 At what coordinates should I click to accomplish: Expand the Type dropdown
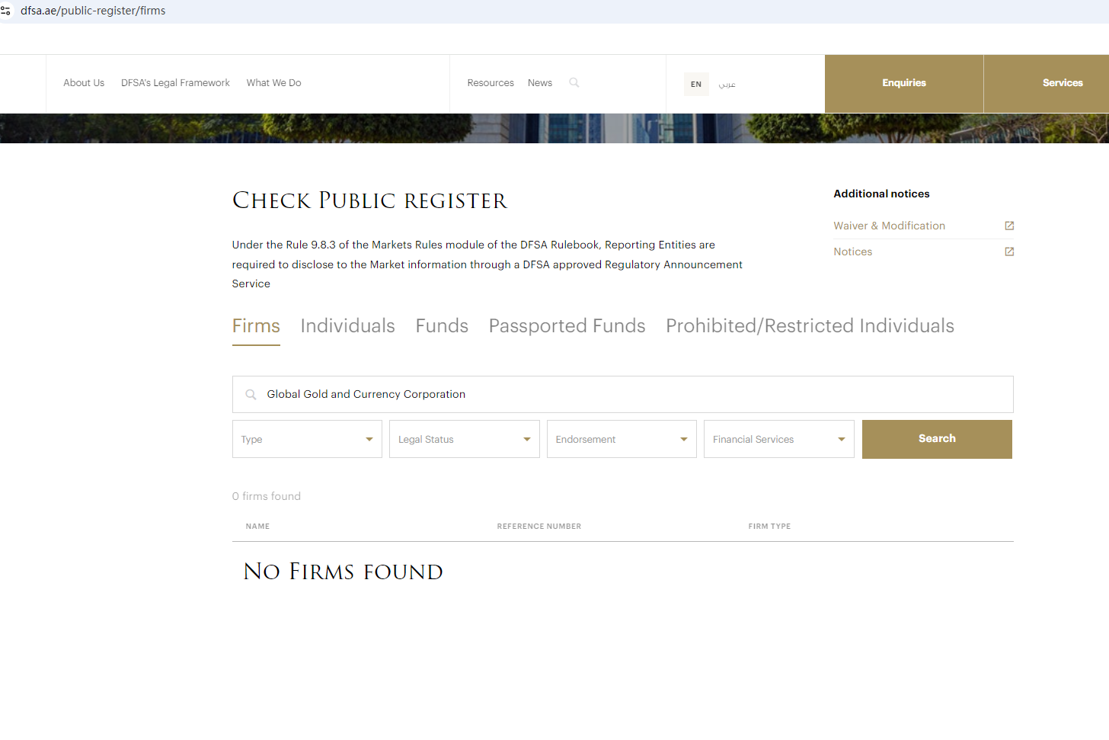click(x=307, y=439)
